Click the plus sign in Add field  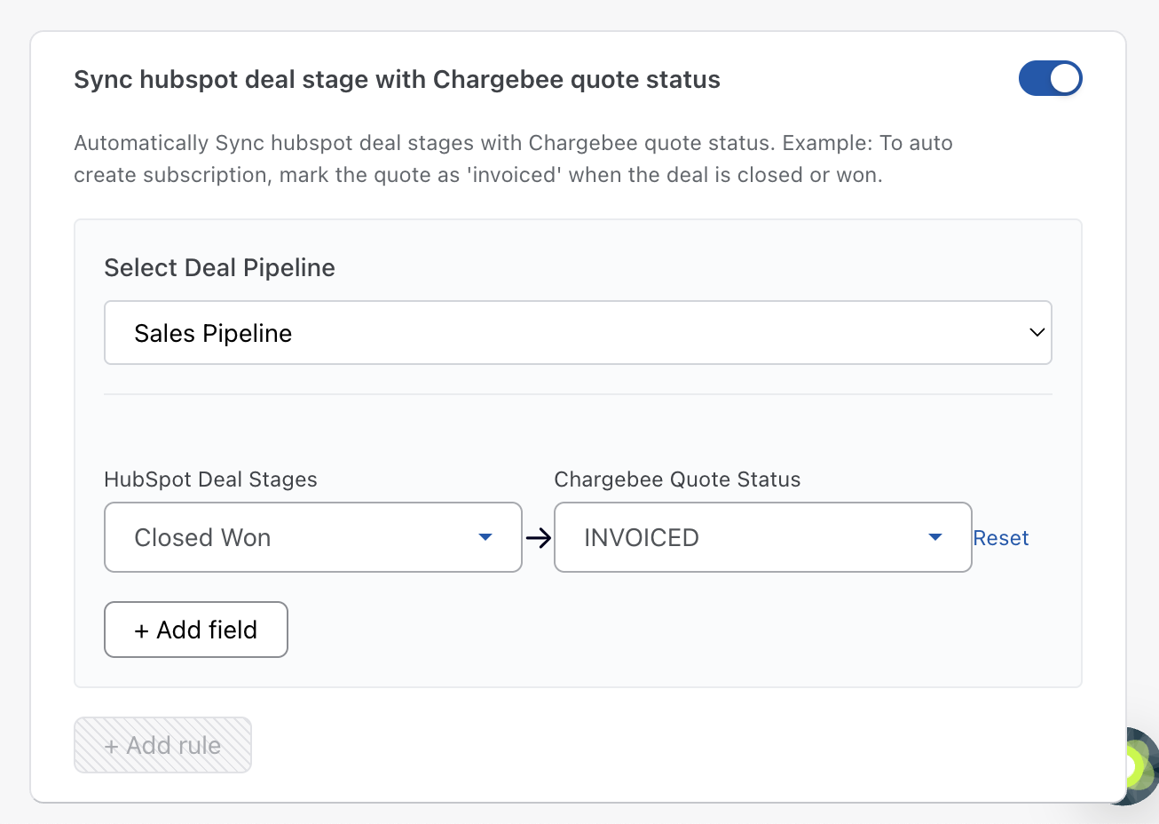pos(141,630)
